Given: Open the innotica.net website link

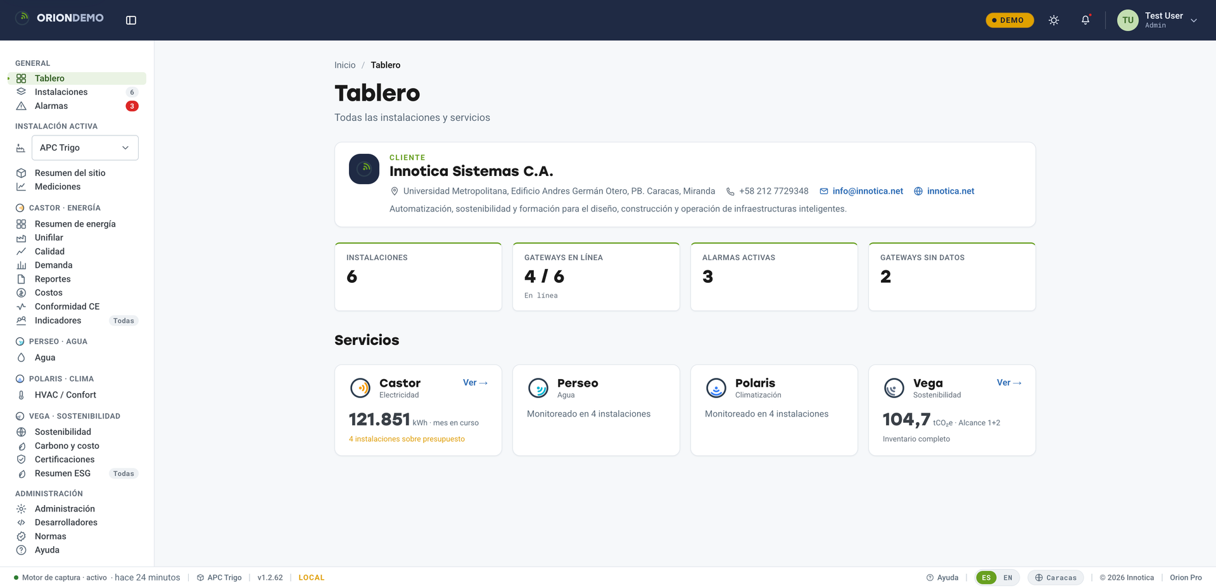Looking at the screenshot, I should (x=951, y=191).
